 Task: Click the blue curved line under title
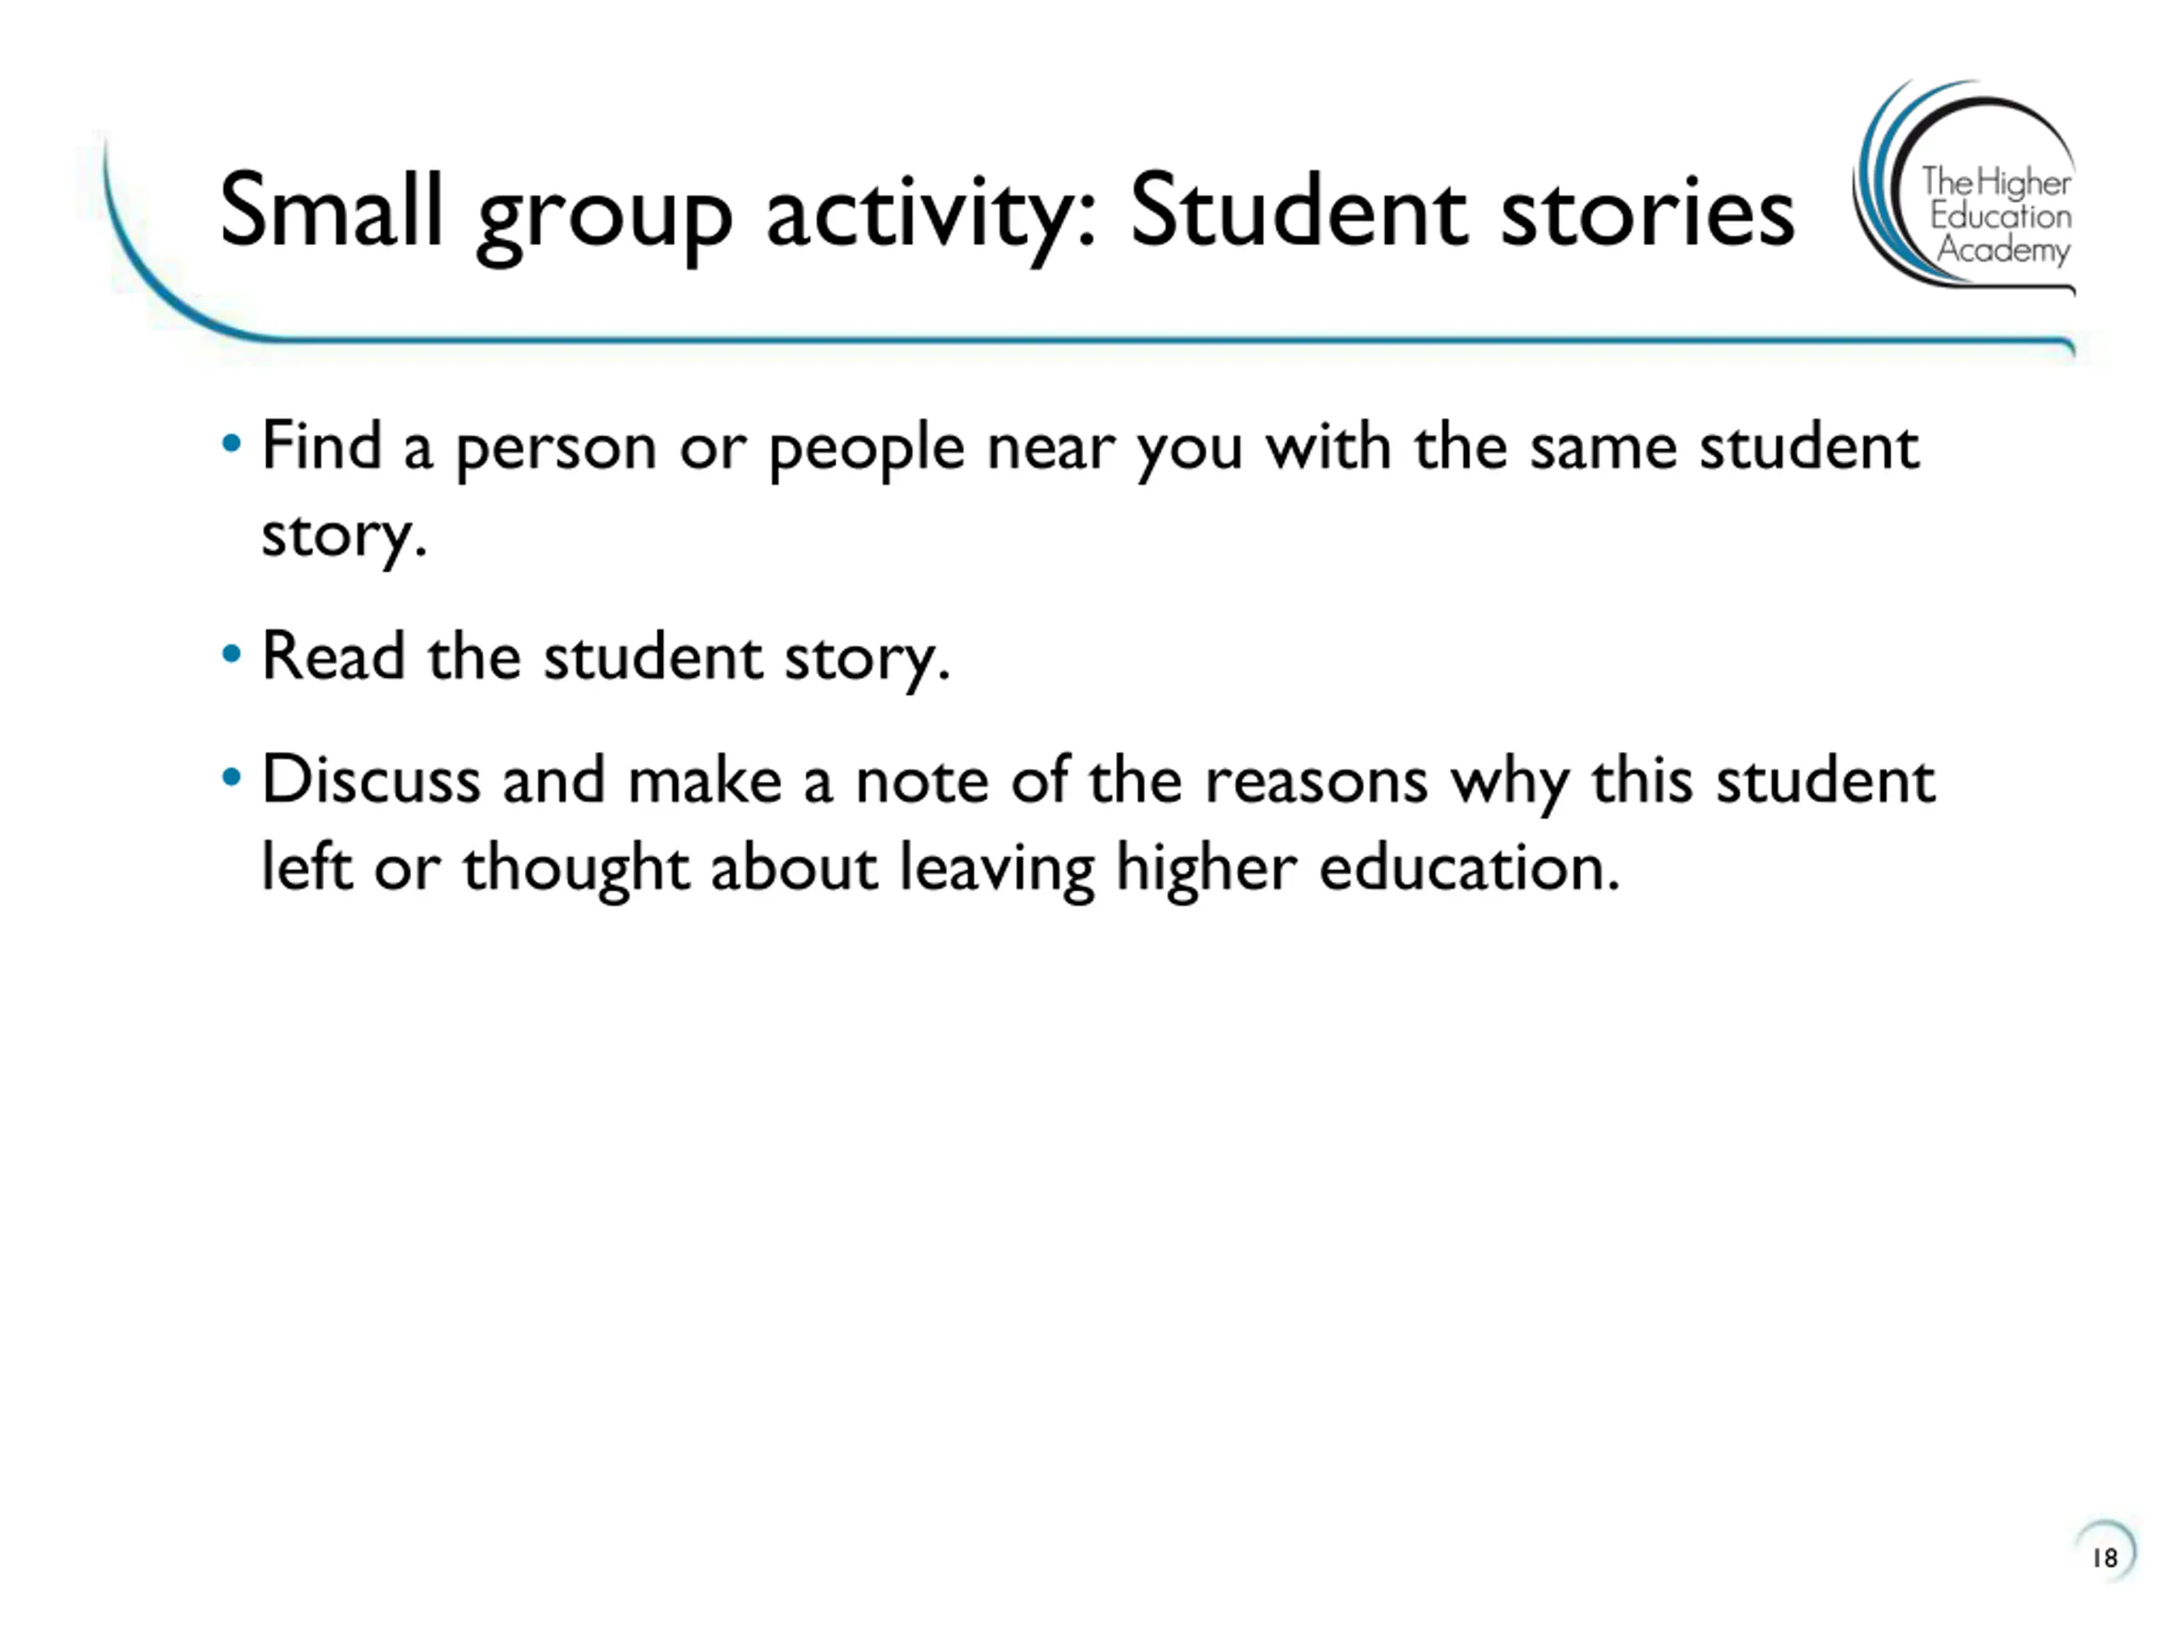(x=1172, y=340)
